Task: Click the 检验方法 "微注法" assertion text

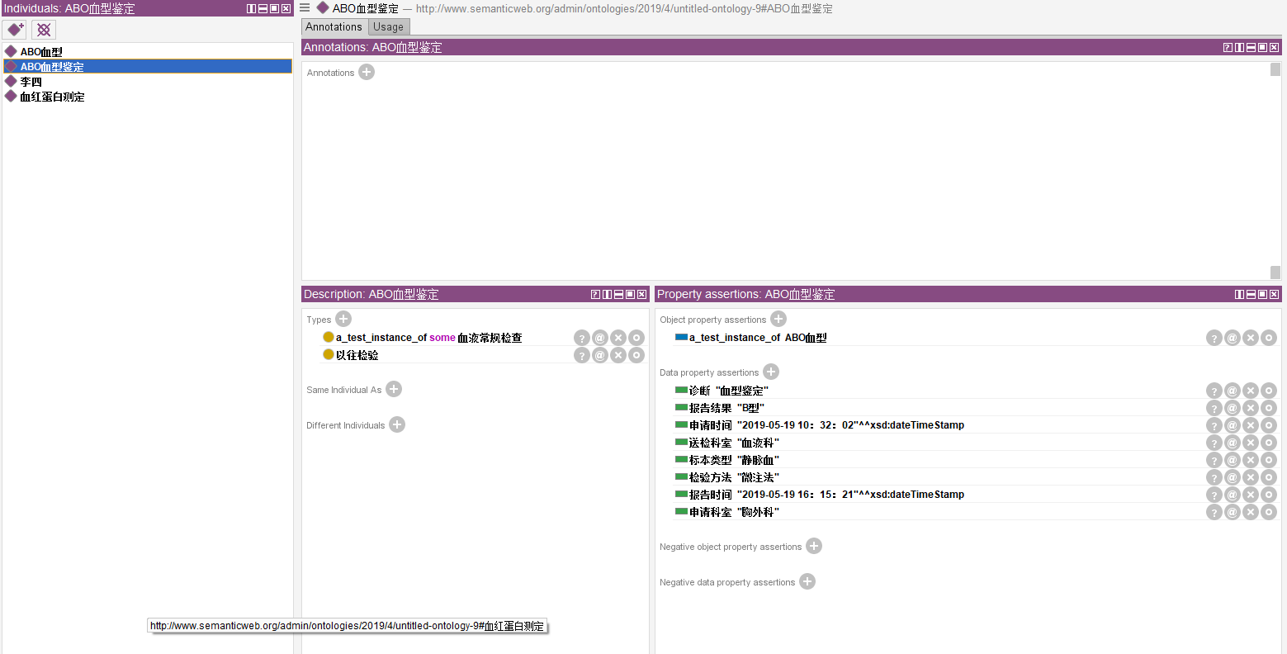Action: 734,477
